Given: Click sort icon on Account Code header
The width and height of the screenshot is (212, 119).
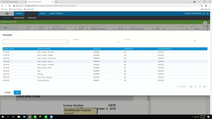Looking at the screenshot, I should (13, 49).
